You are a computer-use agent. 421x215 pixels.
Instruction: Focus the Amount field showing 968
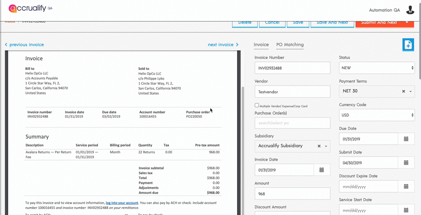(x=293, y=193)
